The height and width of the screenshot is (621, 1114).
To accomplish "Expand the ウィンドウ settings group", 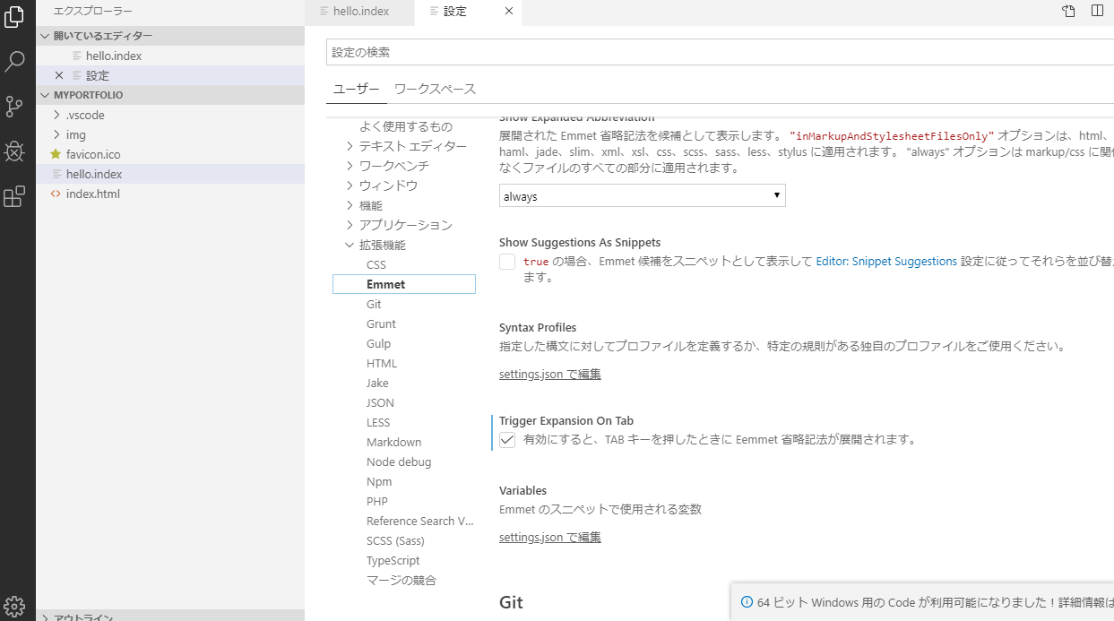I will coord(350,185).
